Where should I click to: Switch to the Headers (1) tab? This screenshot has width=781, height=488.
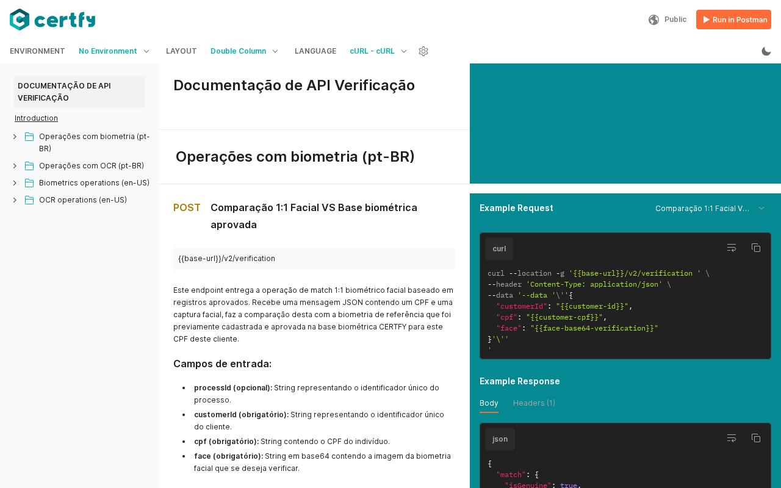point(534,403)
